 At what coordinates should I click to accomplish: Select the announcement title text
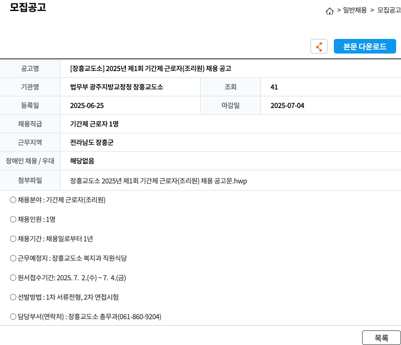(x=151, y=69)
